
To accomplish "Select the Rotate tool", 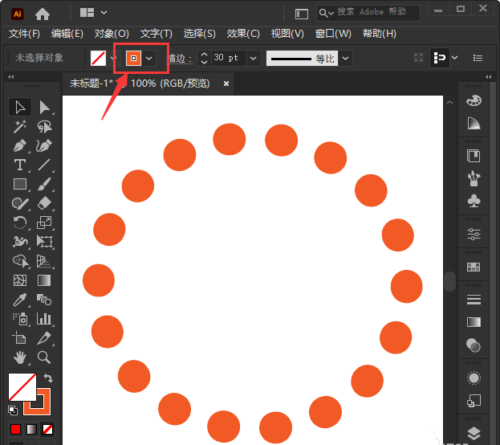I will (x=20, y=223).
